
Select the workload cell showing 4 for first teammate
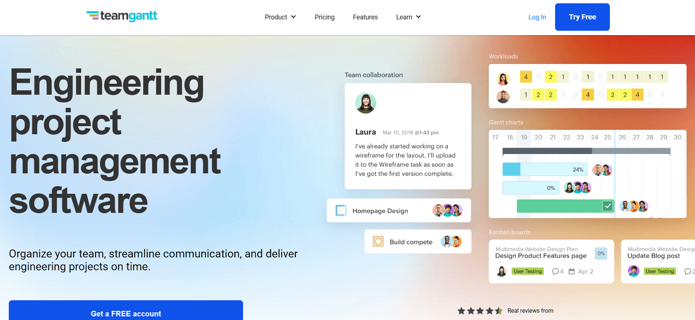[x=526, y=77]
